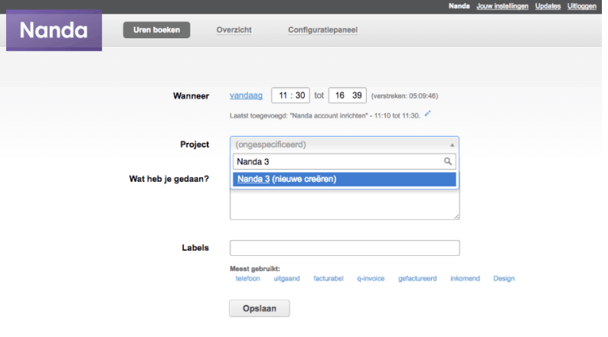Add the 'facturabel' label

click(329, 278)
